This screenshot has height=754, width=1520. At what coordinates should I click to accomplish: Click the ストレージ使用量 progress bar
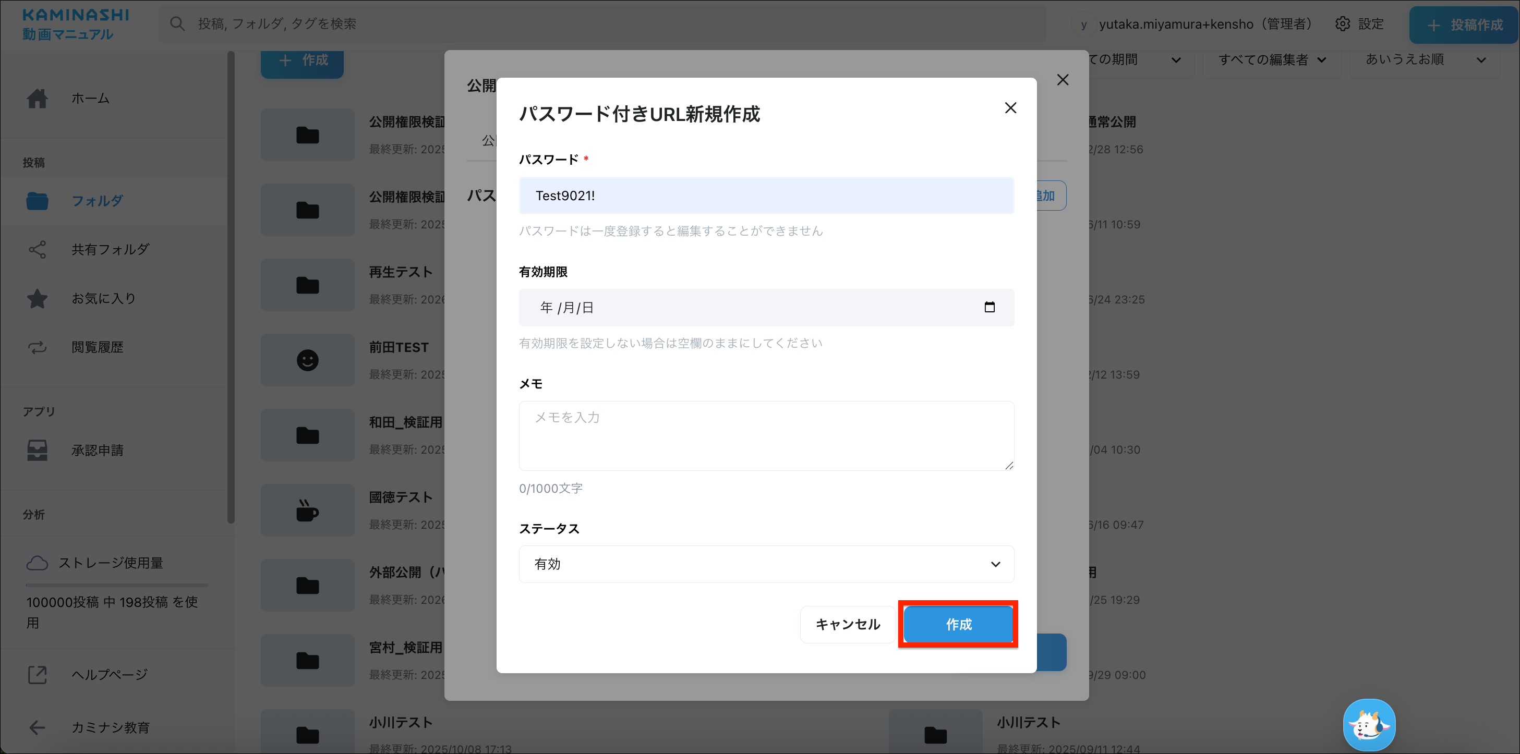[x=117, y=585]
